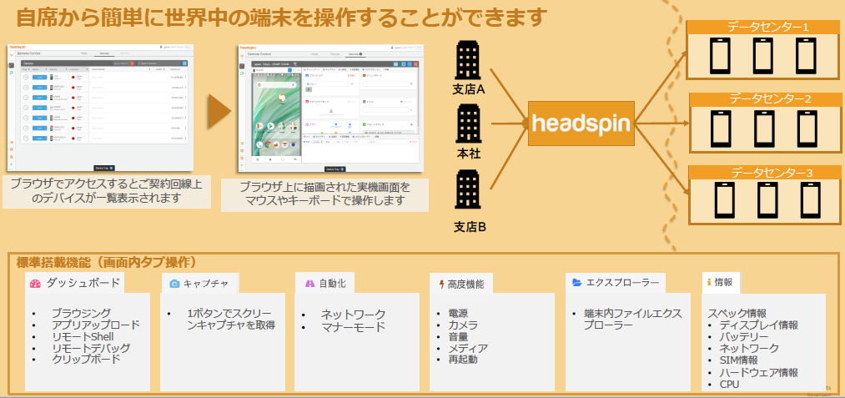Click the 支店A building icon

pyautogui.click(x=469, y=61)
